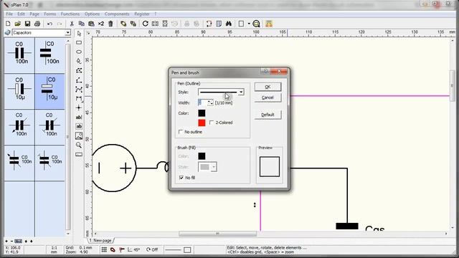Duplicate selection with the x2 icon
This screenshot has width=459, height=258.
[x=101, y=24]
